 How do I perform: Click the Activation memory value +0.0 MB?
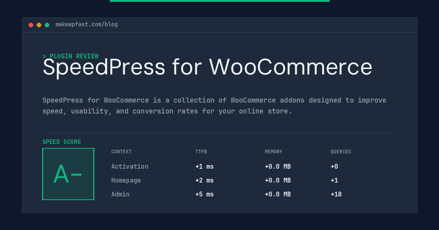pos(278,166)
